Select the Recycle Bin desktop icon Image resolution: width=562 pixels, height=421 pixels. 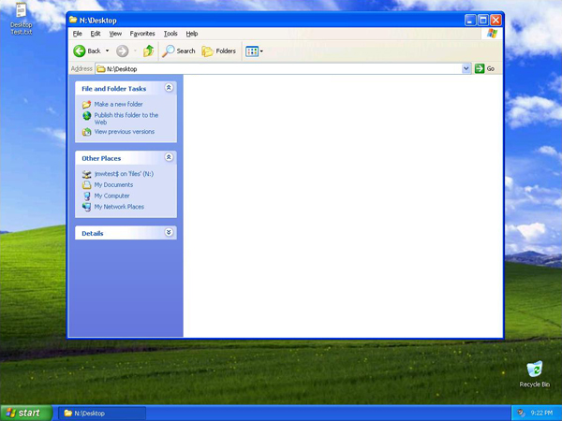[x=535, y=374]
